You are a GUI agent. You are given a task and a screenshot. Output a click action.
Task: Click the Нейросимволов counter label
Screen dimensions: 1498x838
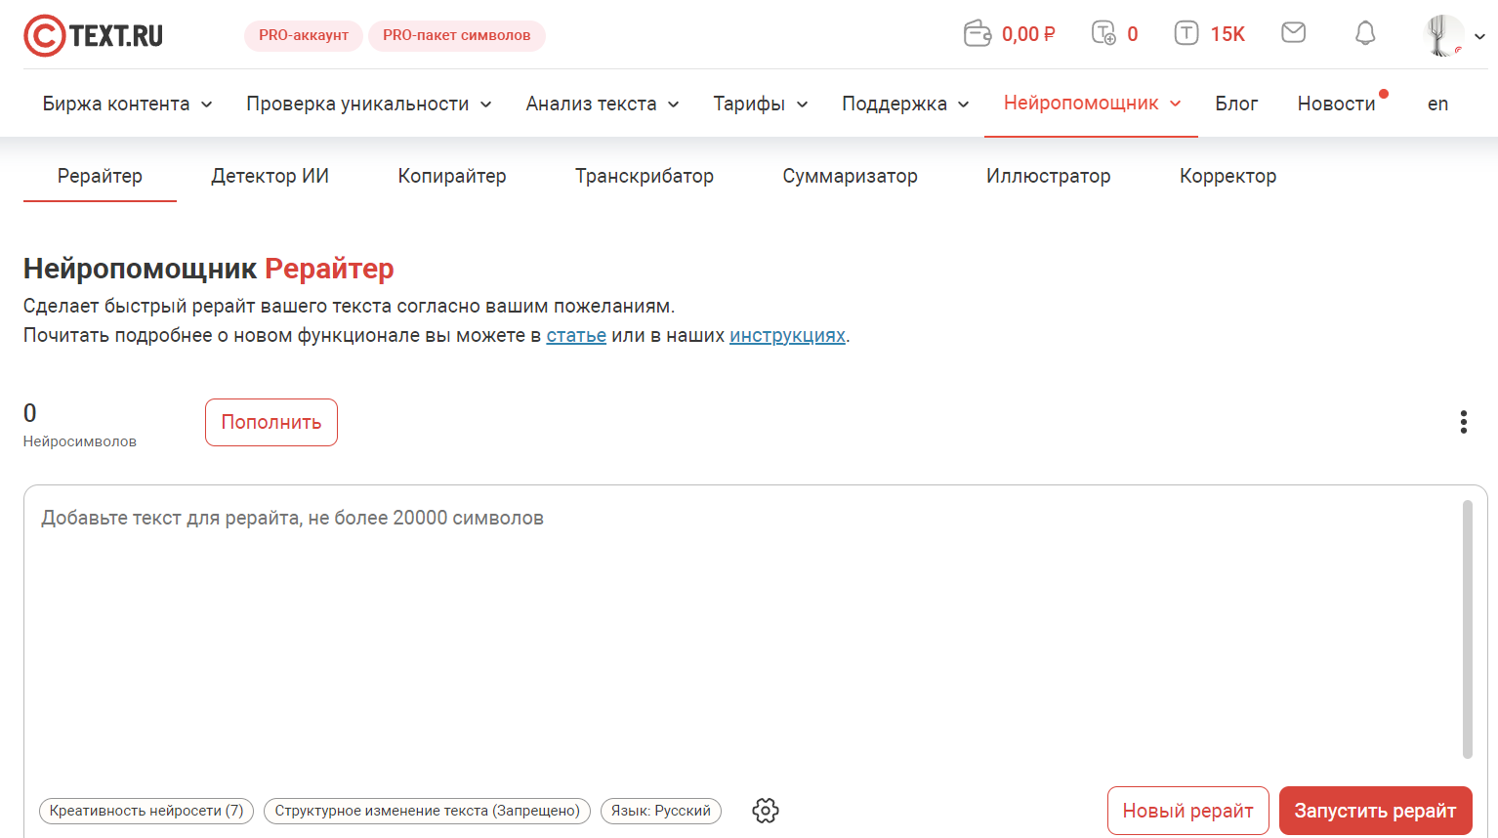coord(80,441)
